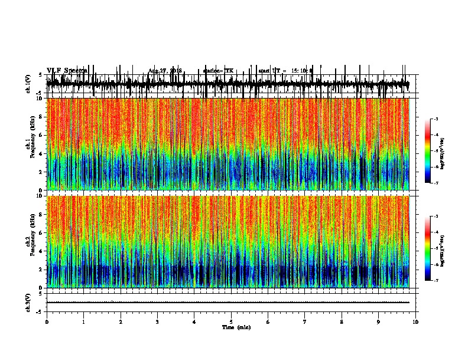Click the 'ch.2 Frequency (kHz)' axis label
Image resolution: width=468 pixels, height=361 pixels.
[x=31, y=235]
